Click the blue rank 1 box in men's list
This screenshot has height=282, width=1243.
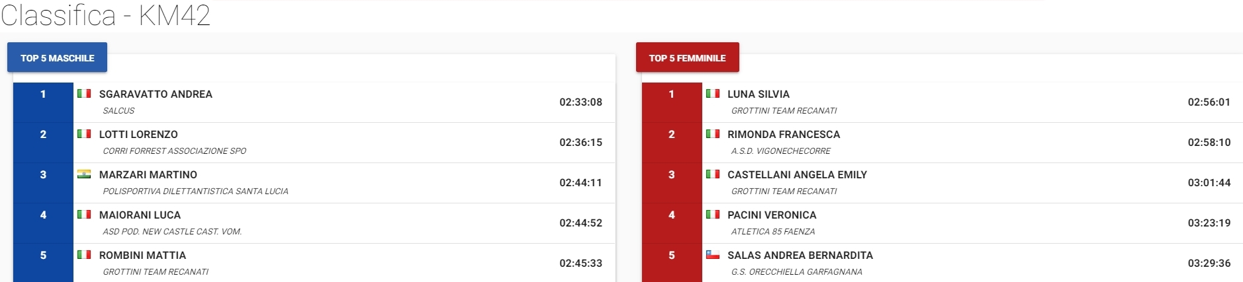[43, 102]
